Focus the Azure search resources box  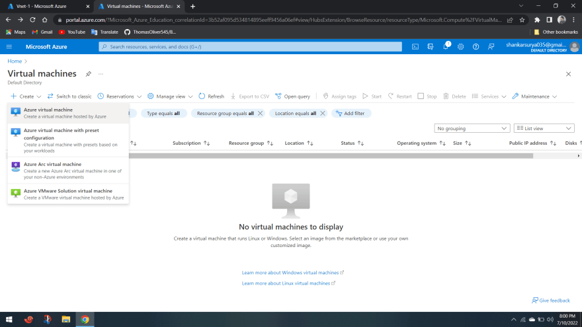pyautogui.click(x=251, y=47)
